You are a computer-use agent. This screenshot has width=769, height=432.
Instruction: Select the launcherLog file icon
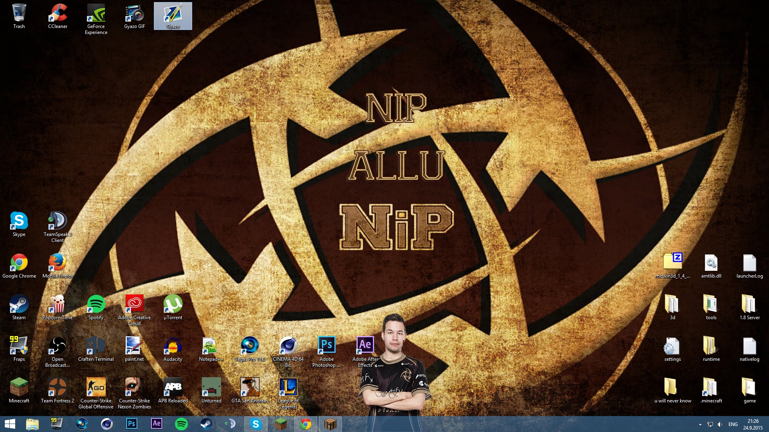click(750, 266)
